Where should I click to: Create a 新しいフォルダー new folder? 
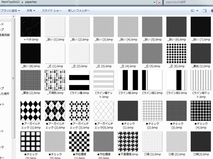point(79,11)
